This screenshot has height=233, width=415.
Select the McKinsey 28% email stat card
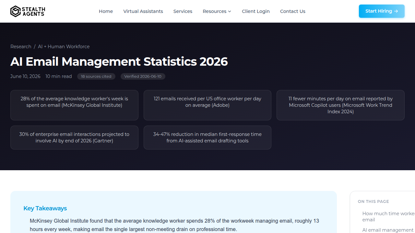pos(74,105)
